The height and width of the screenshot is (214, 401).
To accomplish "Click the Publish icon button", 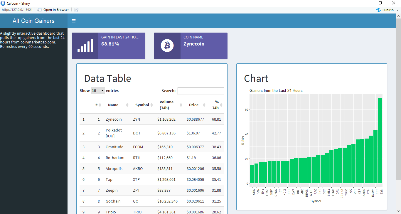I will point(385,10).
